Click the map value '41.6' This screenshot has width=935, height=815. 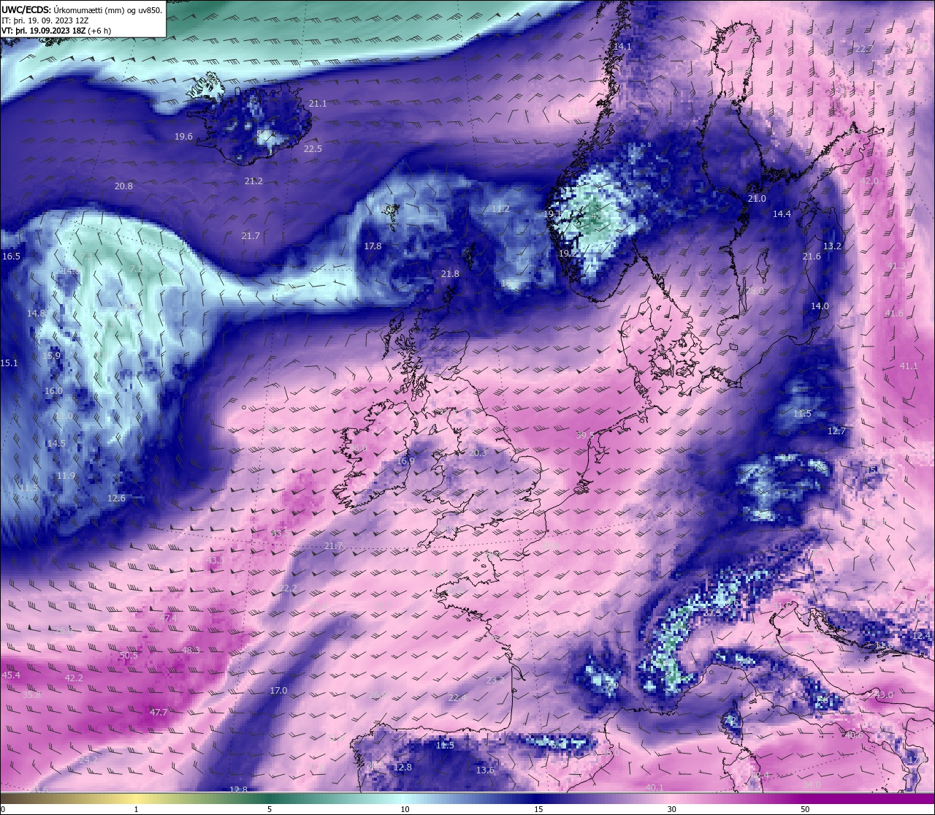(x=893, y=314)
